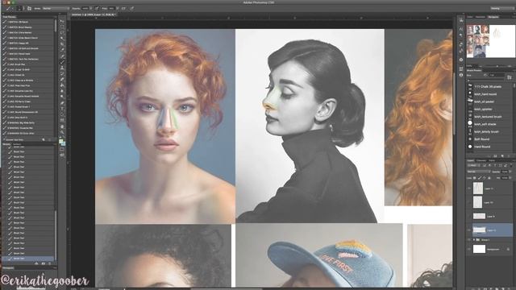
Task: Select the Lasso tool
Action: pos(62,33)
